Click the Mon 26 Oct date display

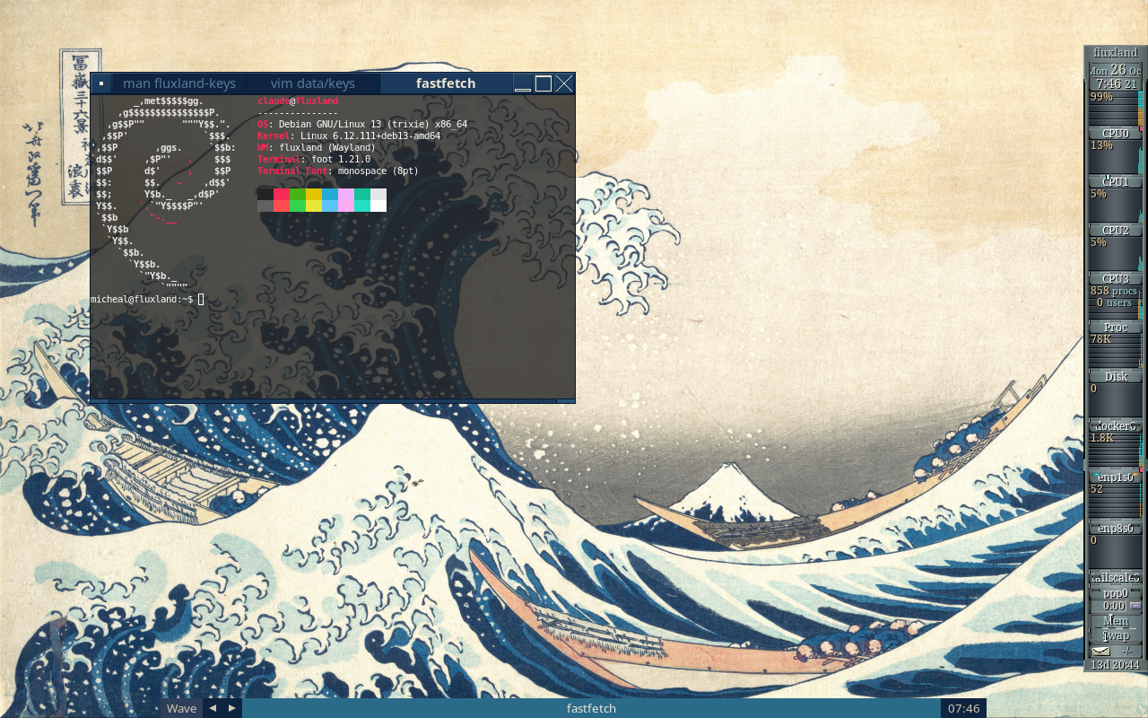(1116, 70)
